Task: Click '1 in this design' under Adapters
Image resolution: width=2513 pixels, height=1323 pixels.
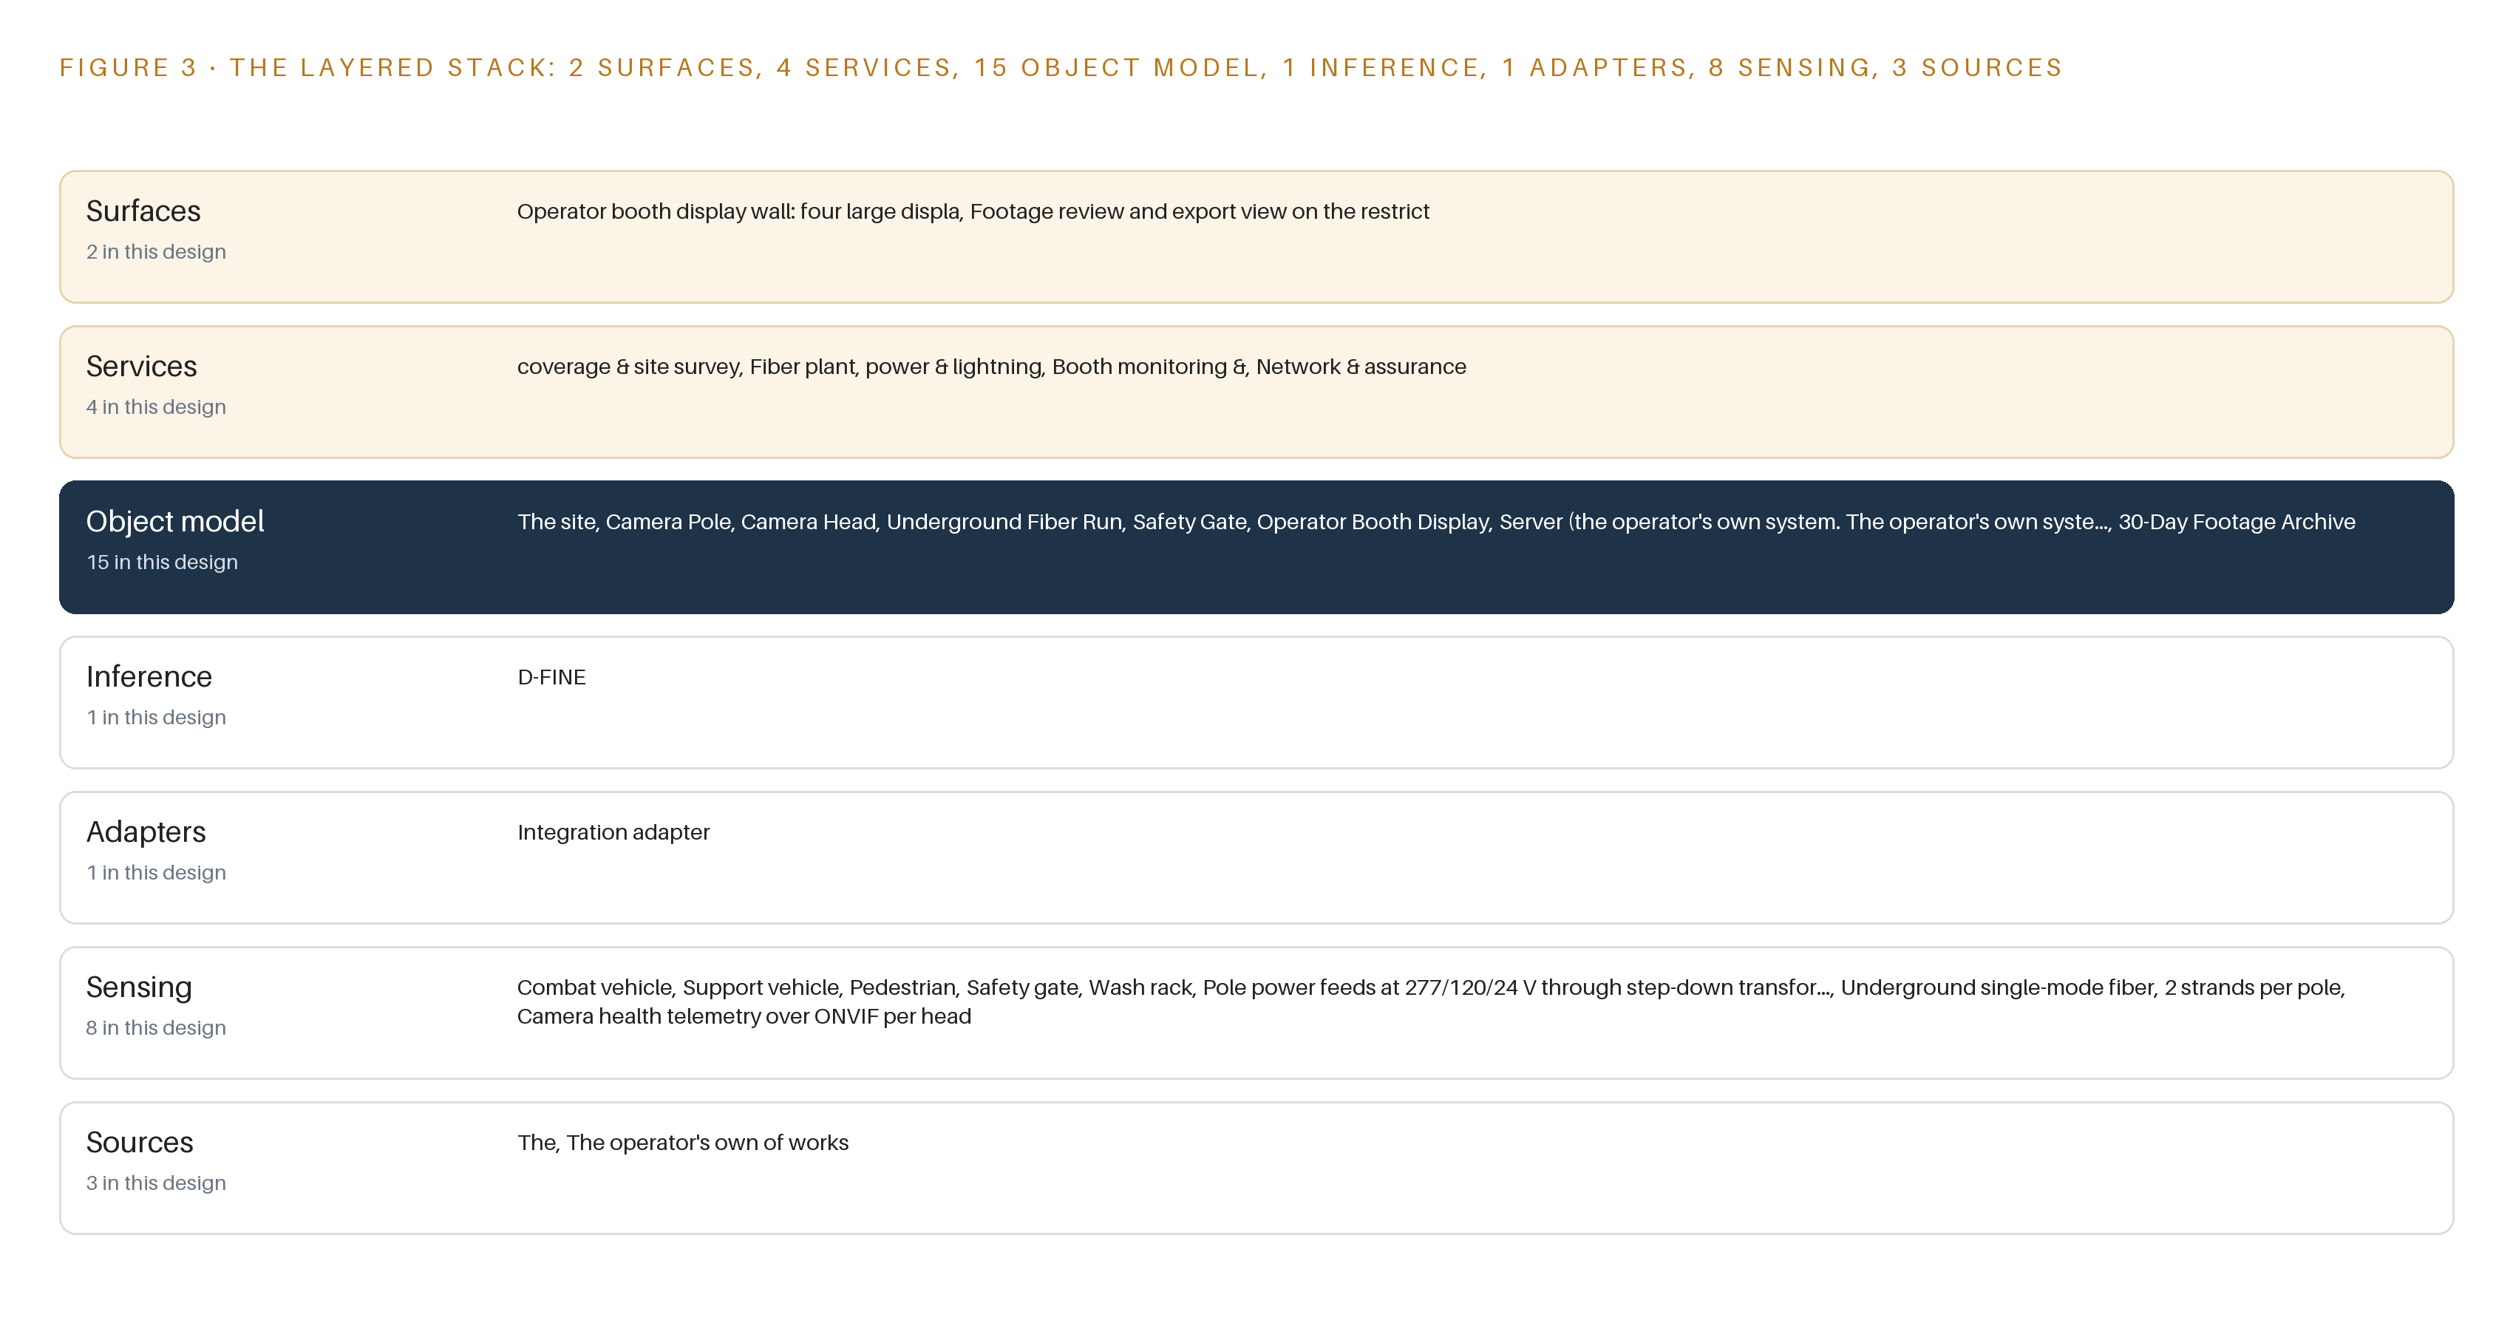Action: [x=156, y=872]
